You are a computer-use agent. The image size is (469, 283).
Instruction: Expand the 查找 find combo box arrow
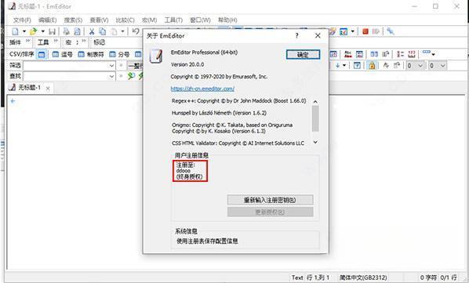click(x=111, y=77)
